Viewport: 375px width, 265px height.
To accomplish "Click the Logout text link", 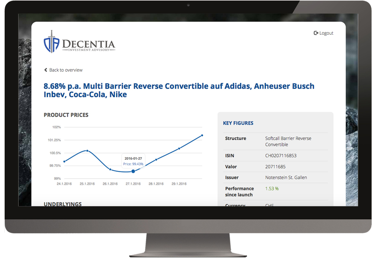I will tap(326, 33).
